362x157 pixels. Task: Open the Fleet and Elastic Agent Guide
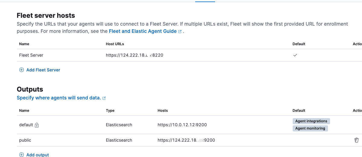point(142,31)
